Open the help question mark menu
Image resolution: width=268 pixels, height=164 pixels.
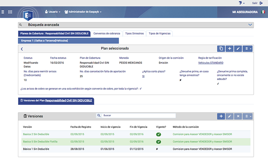point(242,3)
